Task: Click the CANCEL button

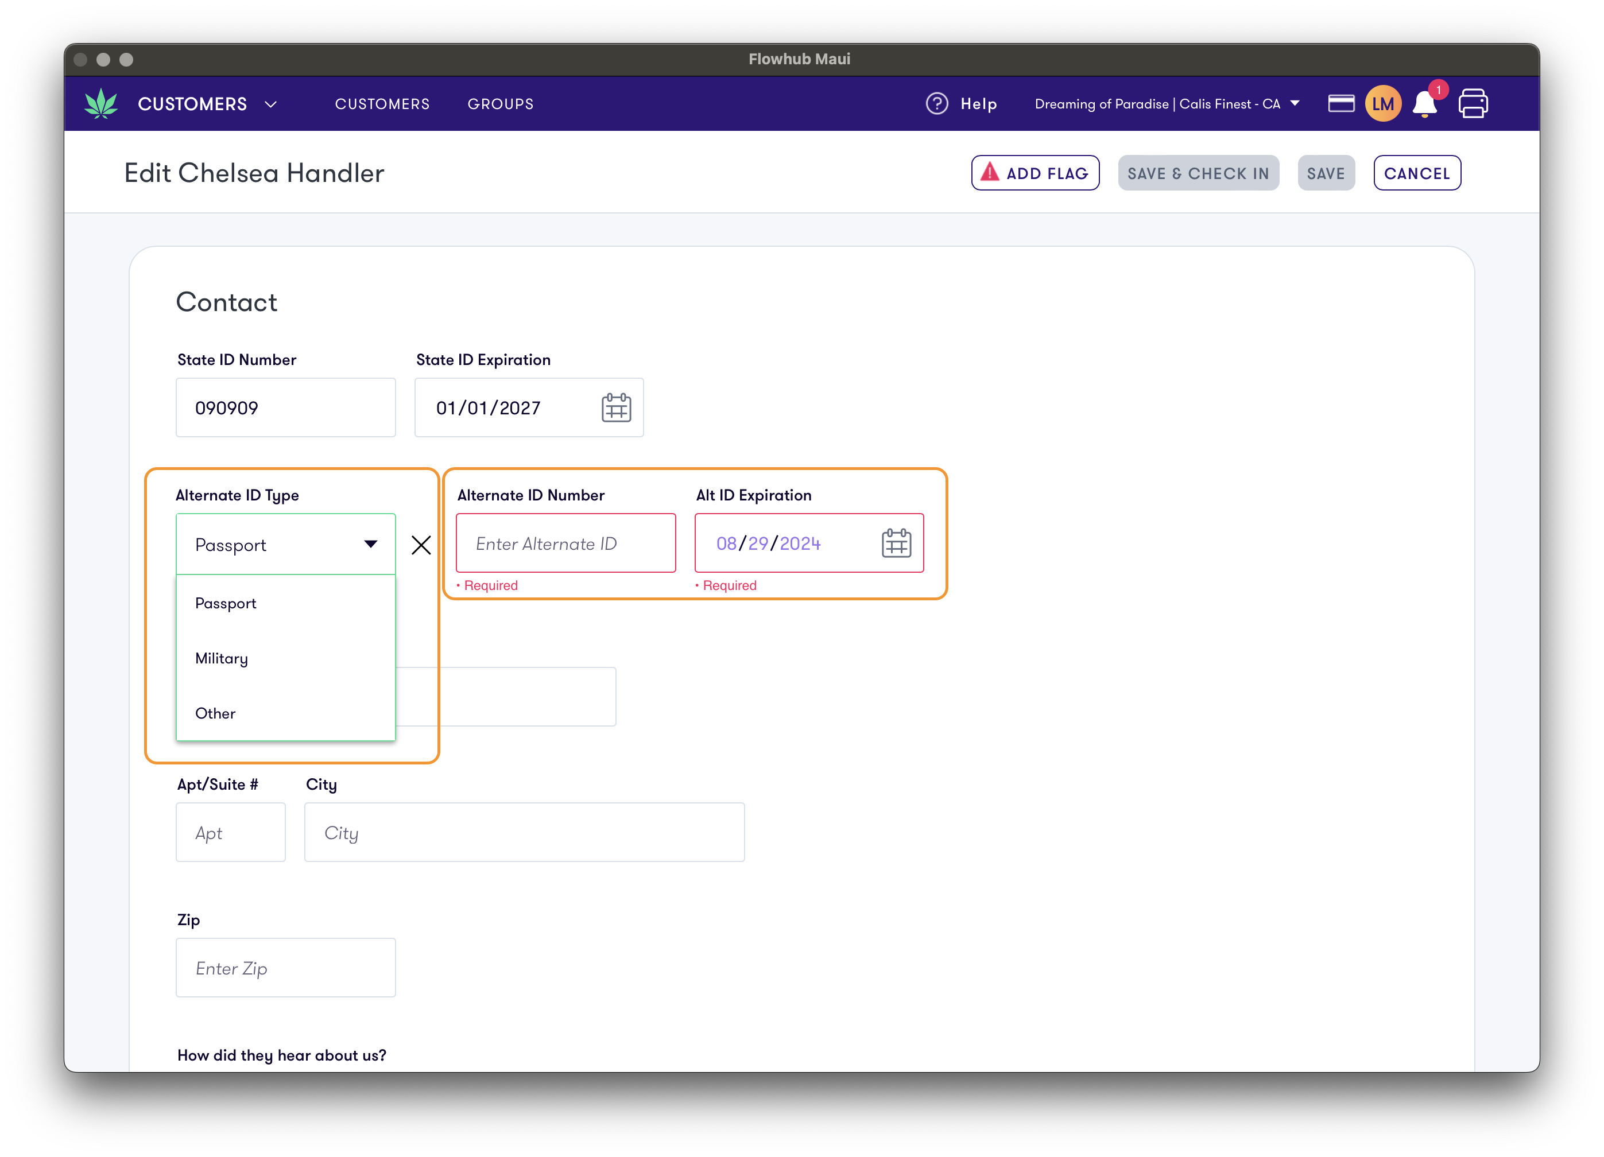Action: pos(1417,173)
